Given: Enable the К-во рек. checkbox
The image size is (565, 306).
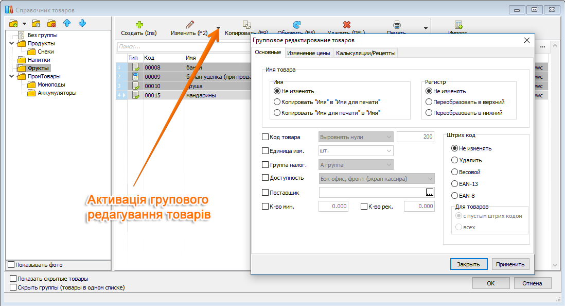Looking at the screenshot, I should (364, 207).
